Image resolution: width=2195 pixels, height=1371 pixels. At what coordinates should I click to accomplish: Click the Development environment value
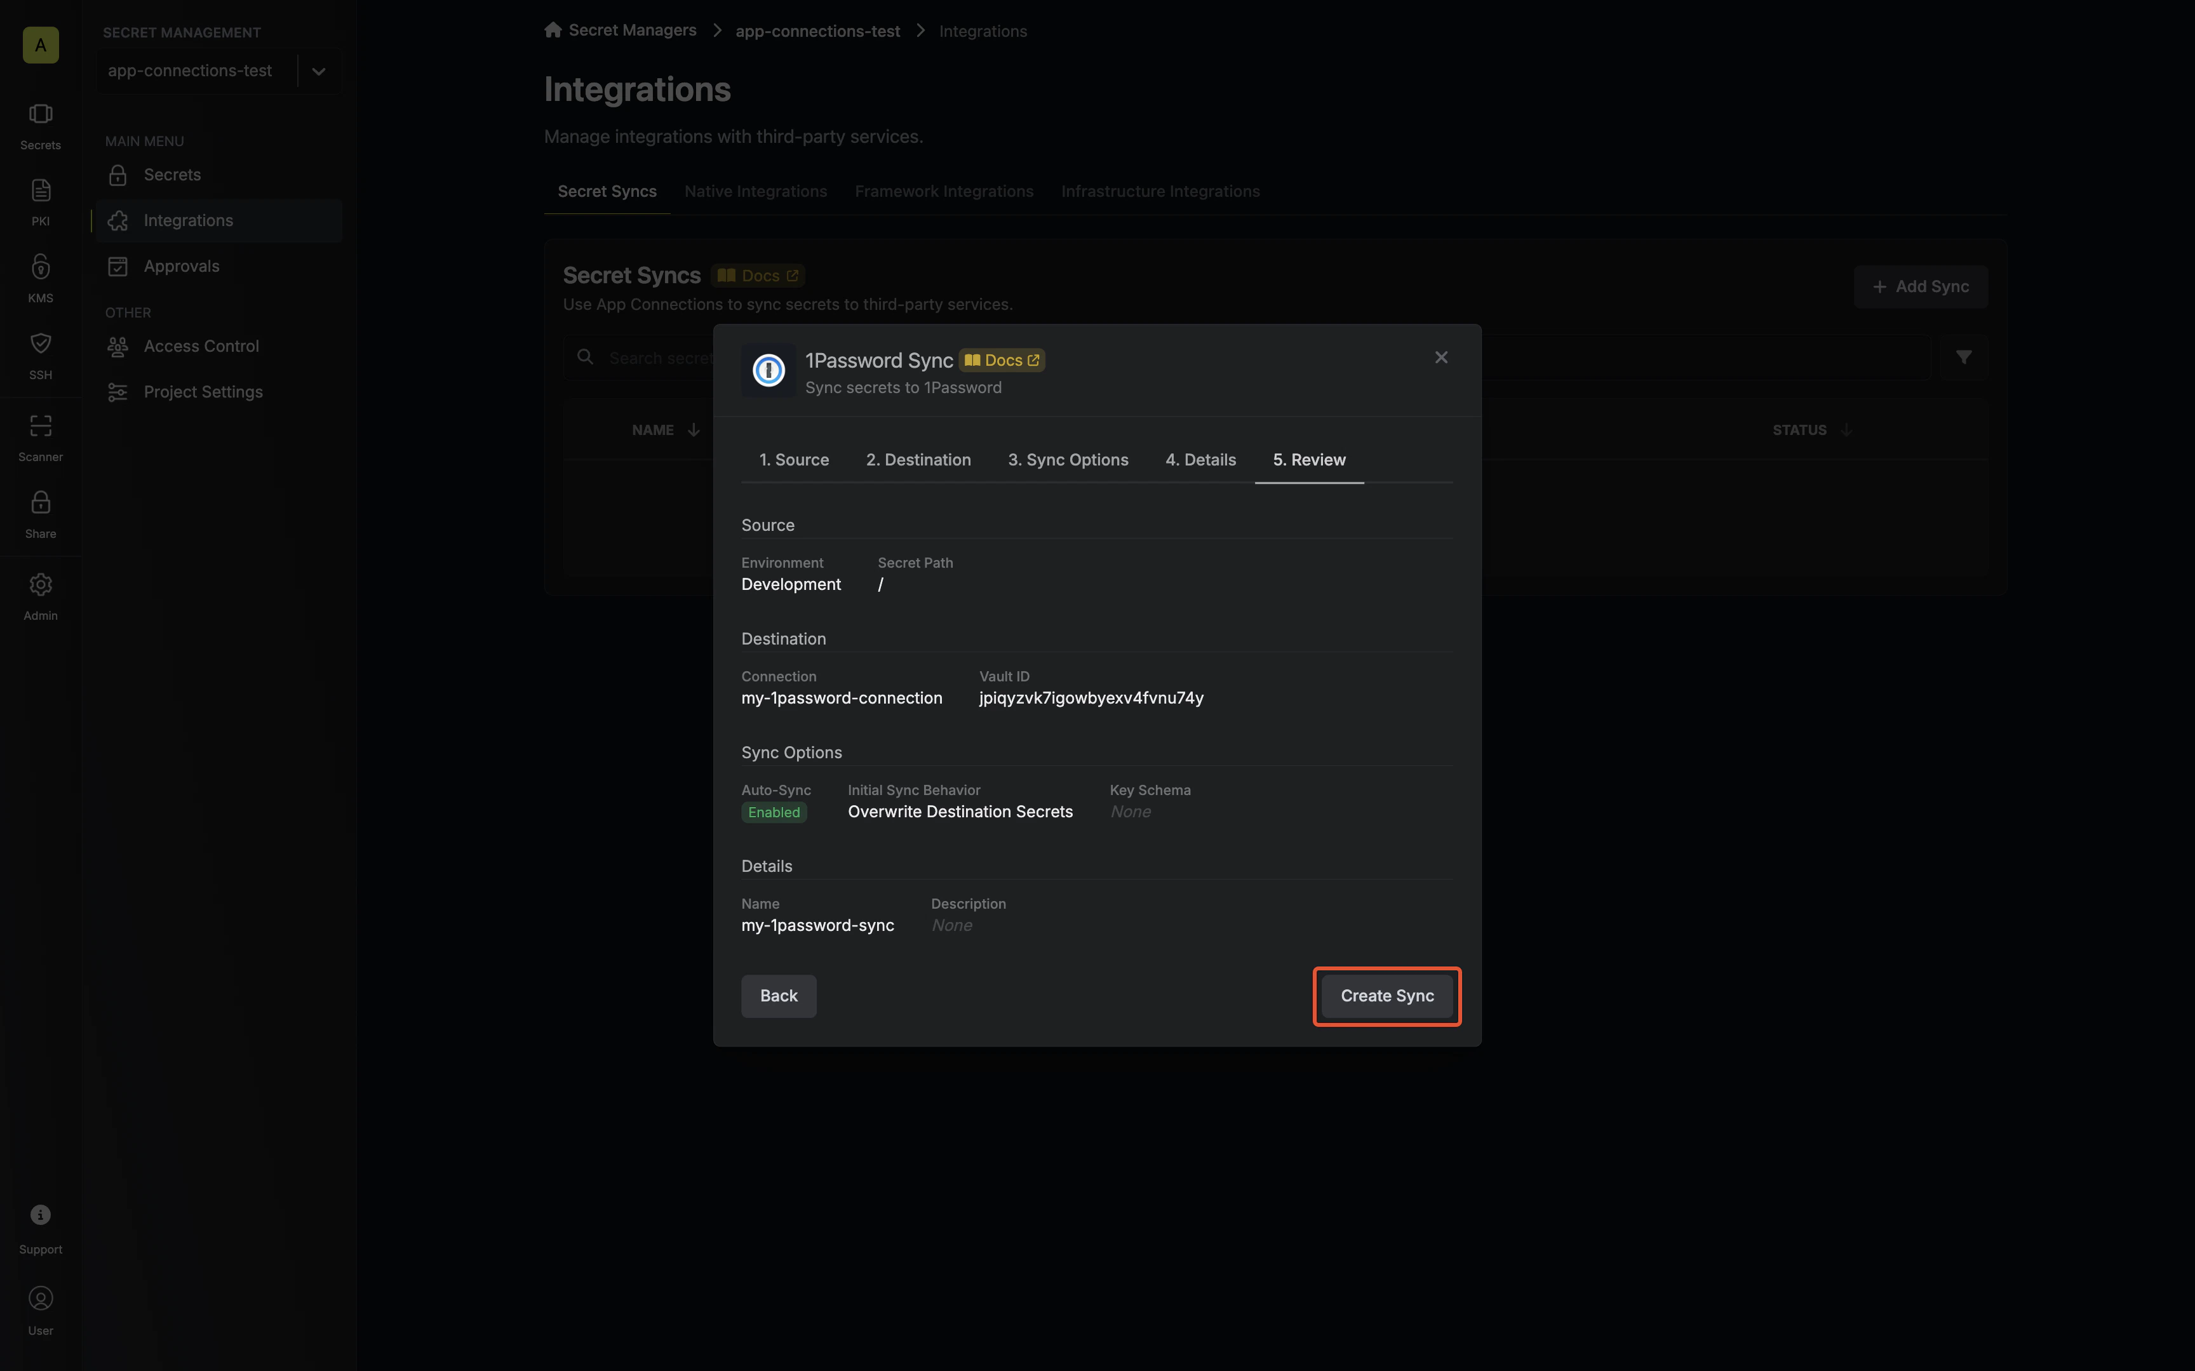[791, 585]
